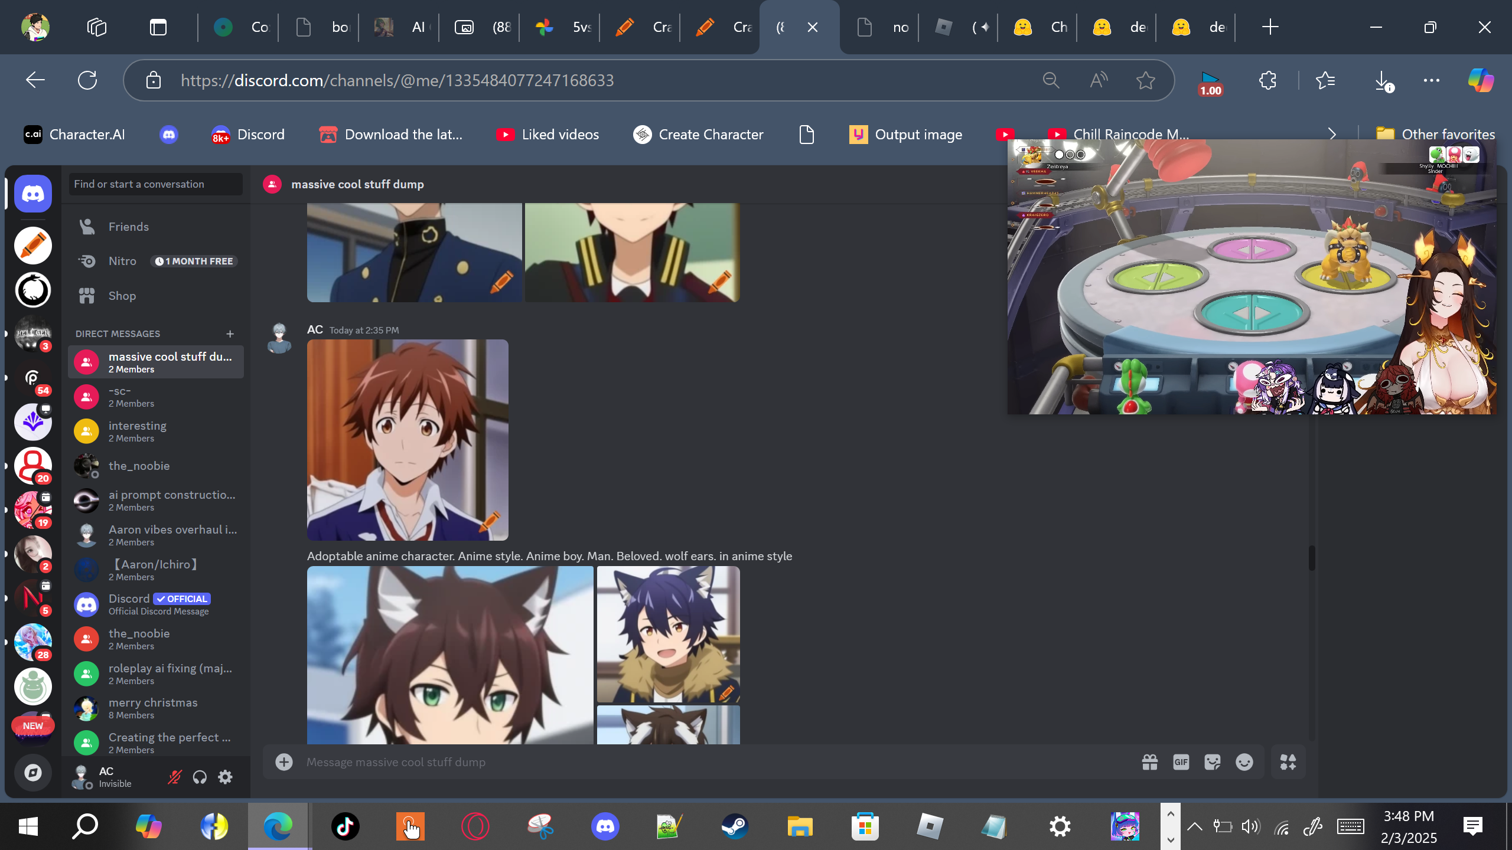
Task: Open the blue-haired wolf boy image
Action: (x=668, y=635)
